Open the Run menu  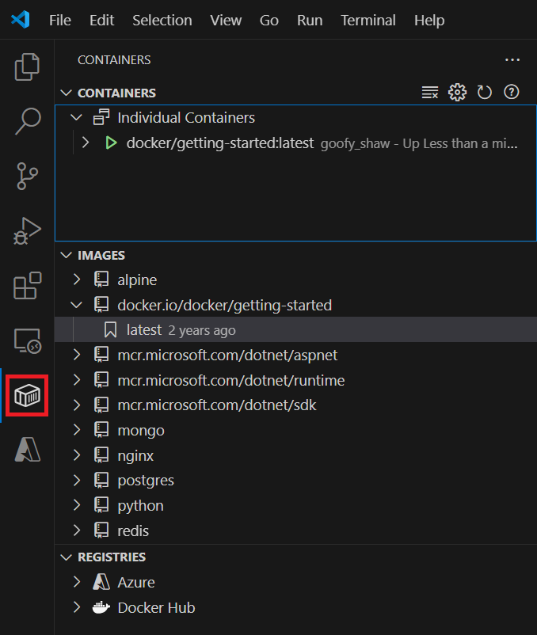(310, 21)
